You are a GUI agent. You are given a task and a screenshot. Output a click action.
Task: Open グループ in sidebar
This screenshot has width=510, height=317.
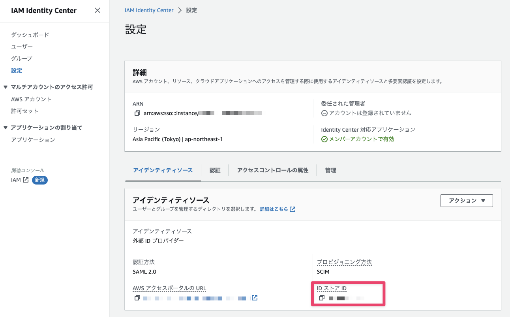(x=22, y=58)
